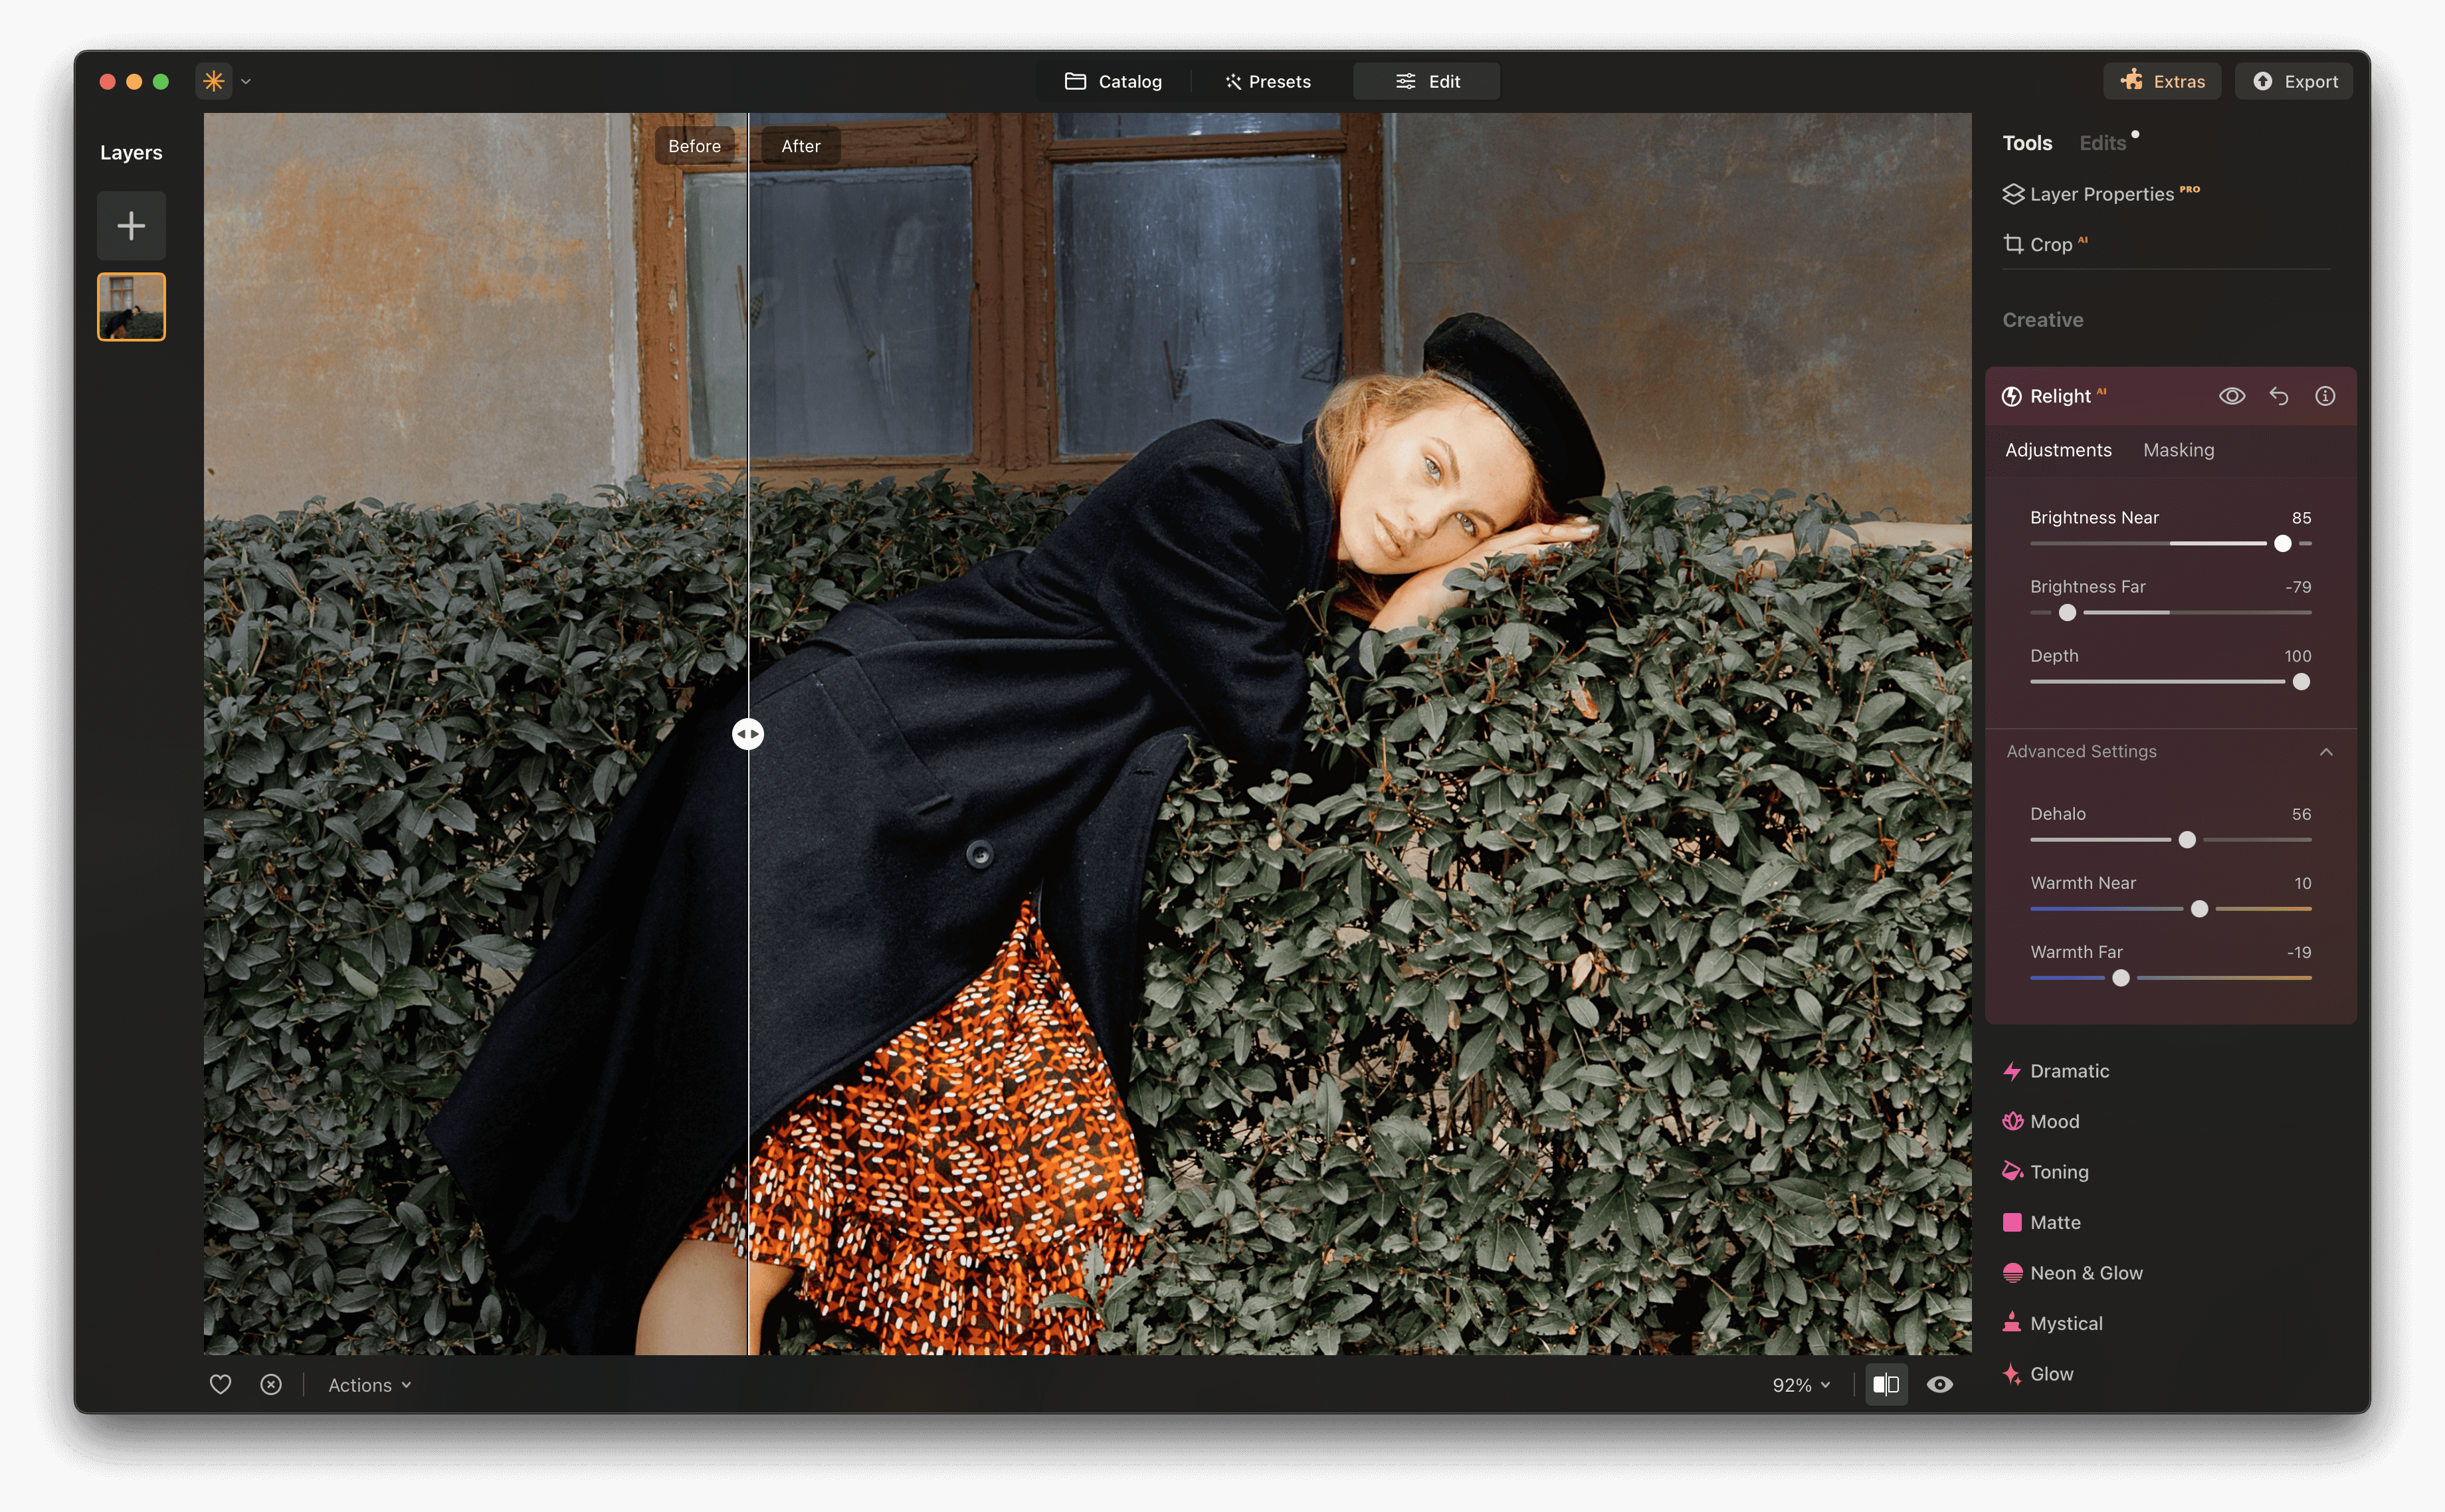Select the photo layer thumbnail
This screenshot has width=2445, height=1512.
[131, 307]
